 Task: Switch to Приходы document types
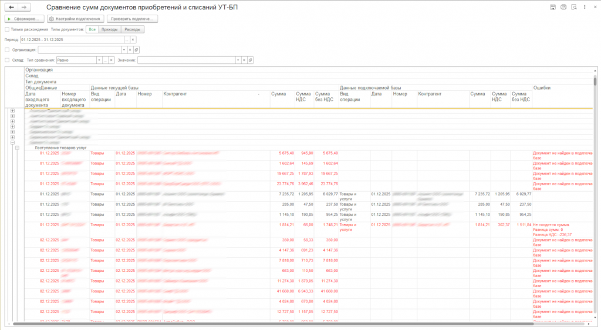tap(110, 29)
